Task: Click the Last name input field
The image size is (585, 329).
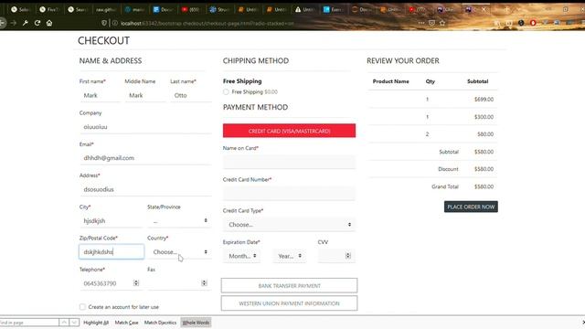Action: tap(191, 95)
